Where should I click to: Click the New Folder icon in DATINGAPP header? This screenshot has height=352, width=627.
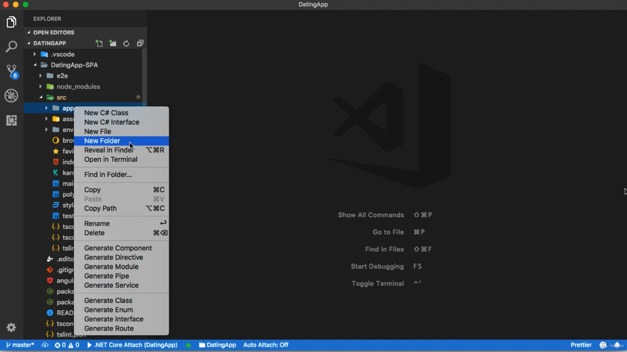tap(113, 43)
